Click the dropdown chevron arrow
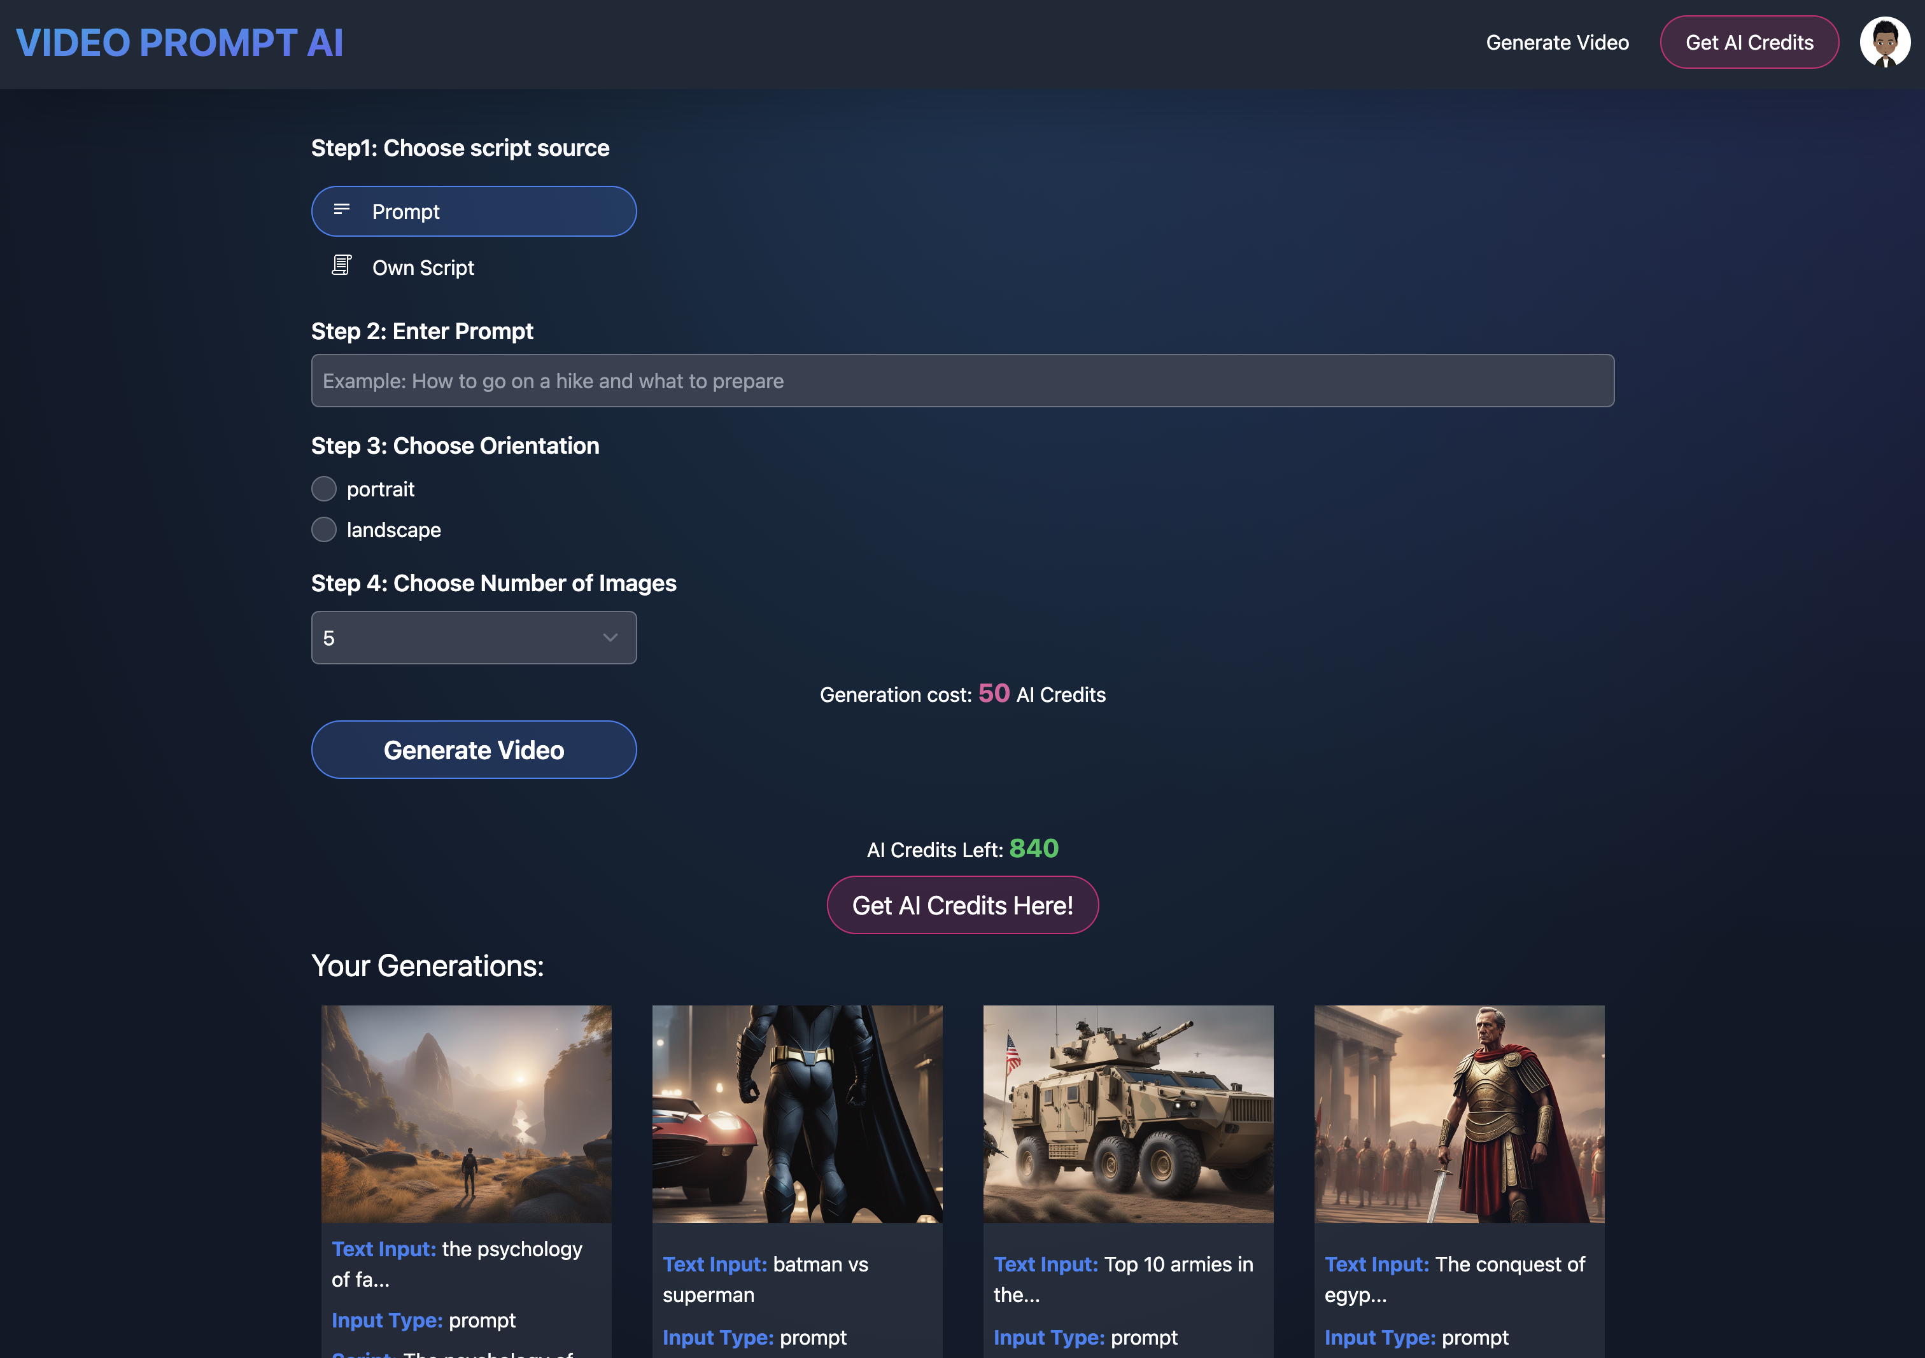 (x=610, y=638)
